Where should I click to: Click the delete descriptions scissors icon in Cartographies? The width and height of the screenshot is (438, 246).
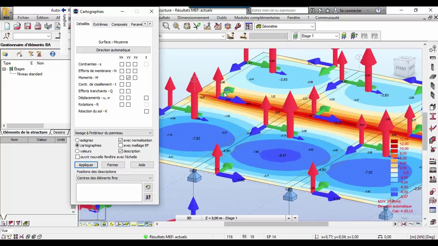[148, 197]
